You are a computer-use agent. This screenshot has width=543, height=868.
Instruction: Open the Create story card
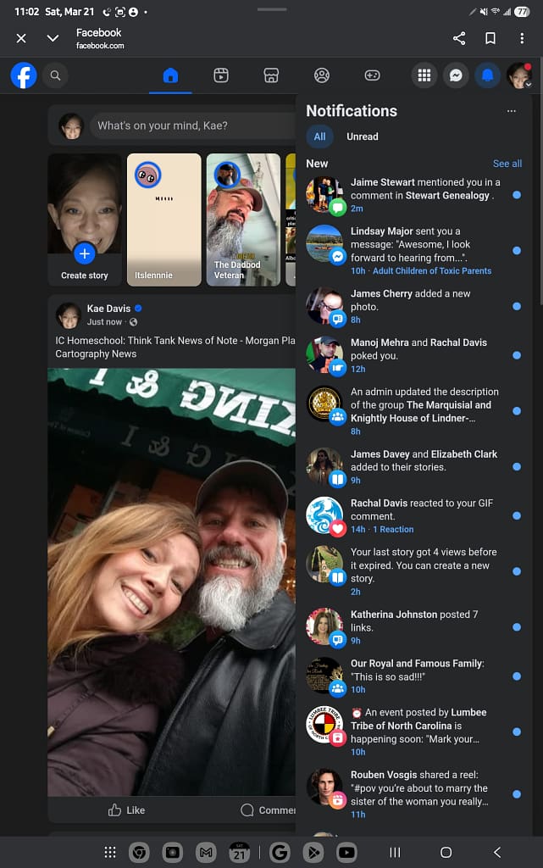84,218
